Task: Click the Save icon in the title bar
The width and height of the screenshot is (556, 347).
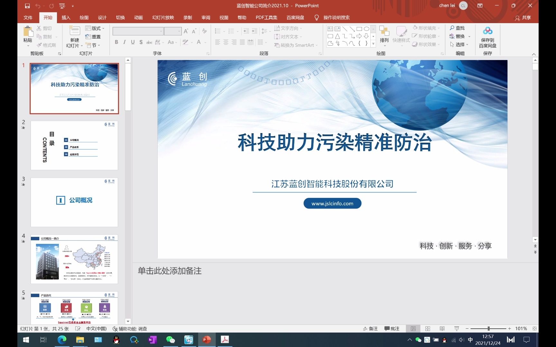Action: pyautogui.click(x=27, y=6)
